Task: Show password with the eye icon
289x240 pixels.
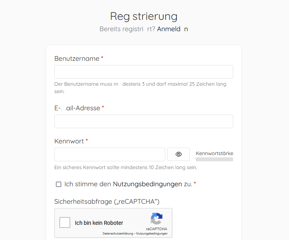Action: pyautogui.click(x=178, y=154)
